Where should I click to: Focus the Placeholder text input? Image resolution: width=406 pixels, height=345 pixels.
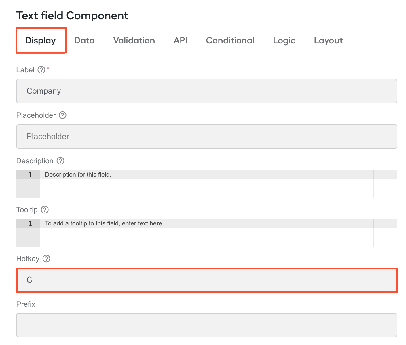point(207,137)
